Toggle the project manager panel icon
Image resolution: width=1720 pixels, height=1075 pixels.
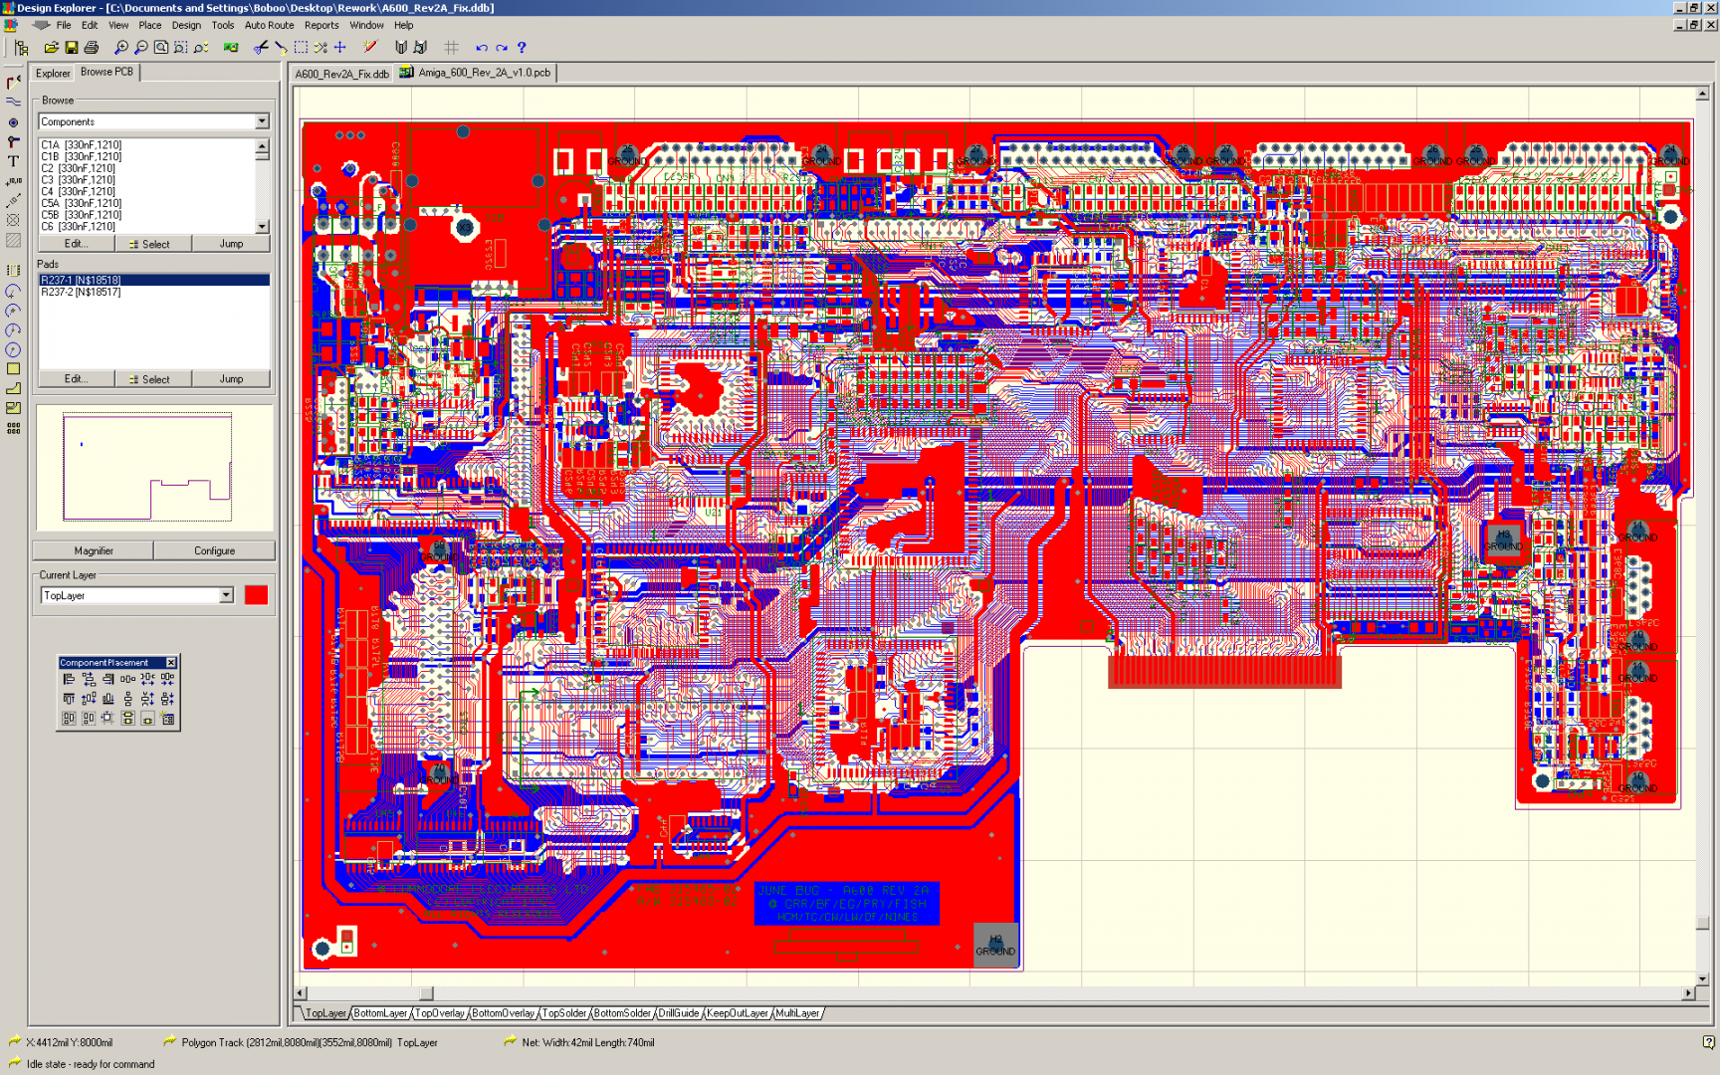point(21,48)
